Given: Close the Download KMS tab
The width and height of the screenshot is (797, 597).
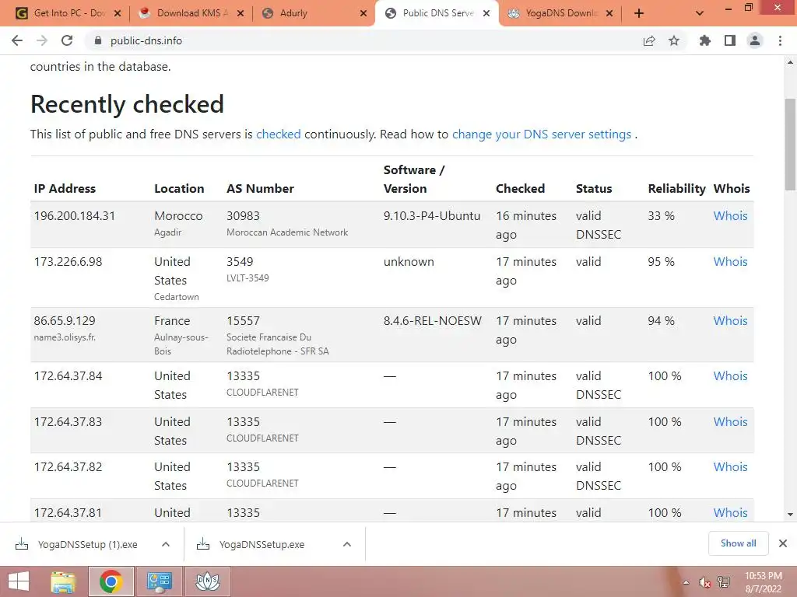Looking at the screenshot, I should pyautogui.click(x=241, y=13).
